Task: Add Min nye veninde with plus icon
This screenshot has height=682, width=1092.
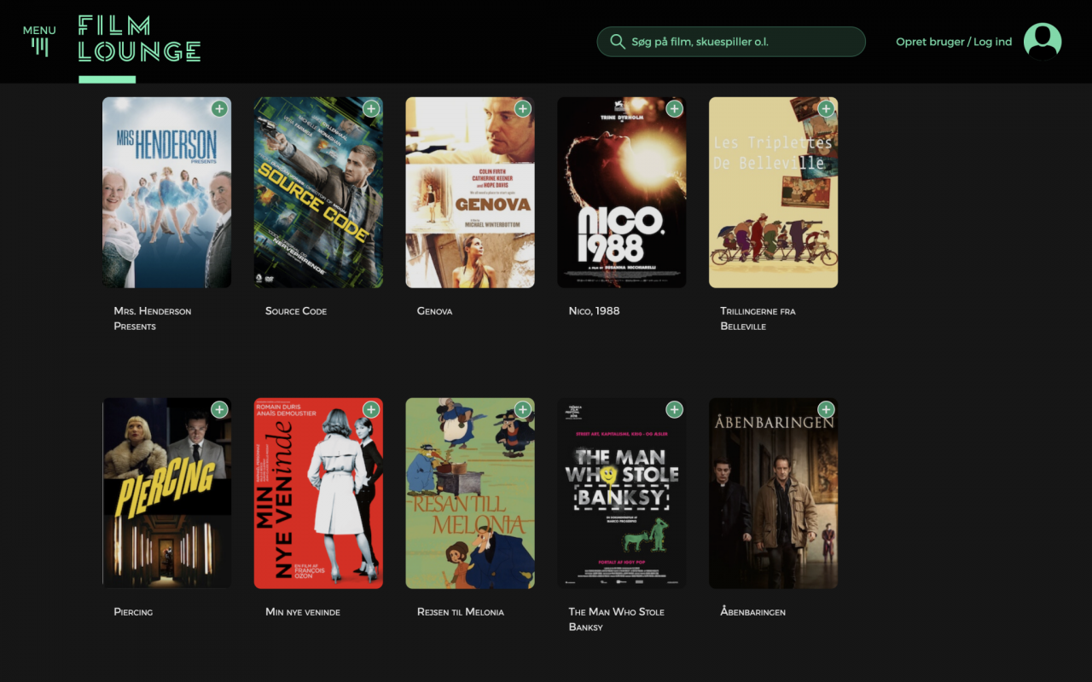Action: (x=371, y=410)
